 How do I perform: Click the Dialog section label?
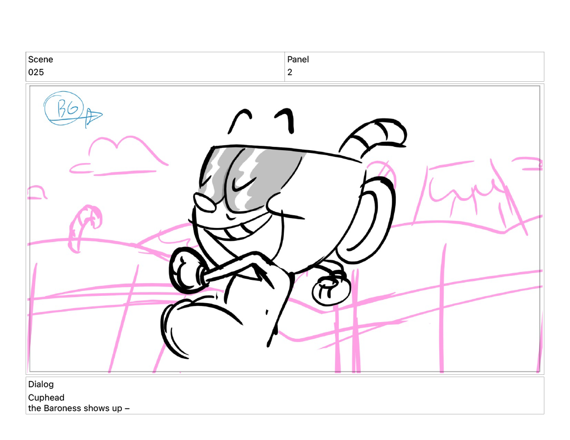41,384
